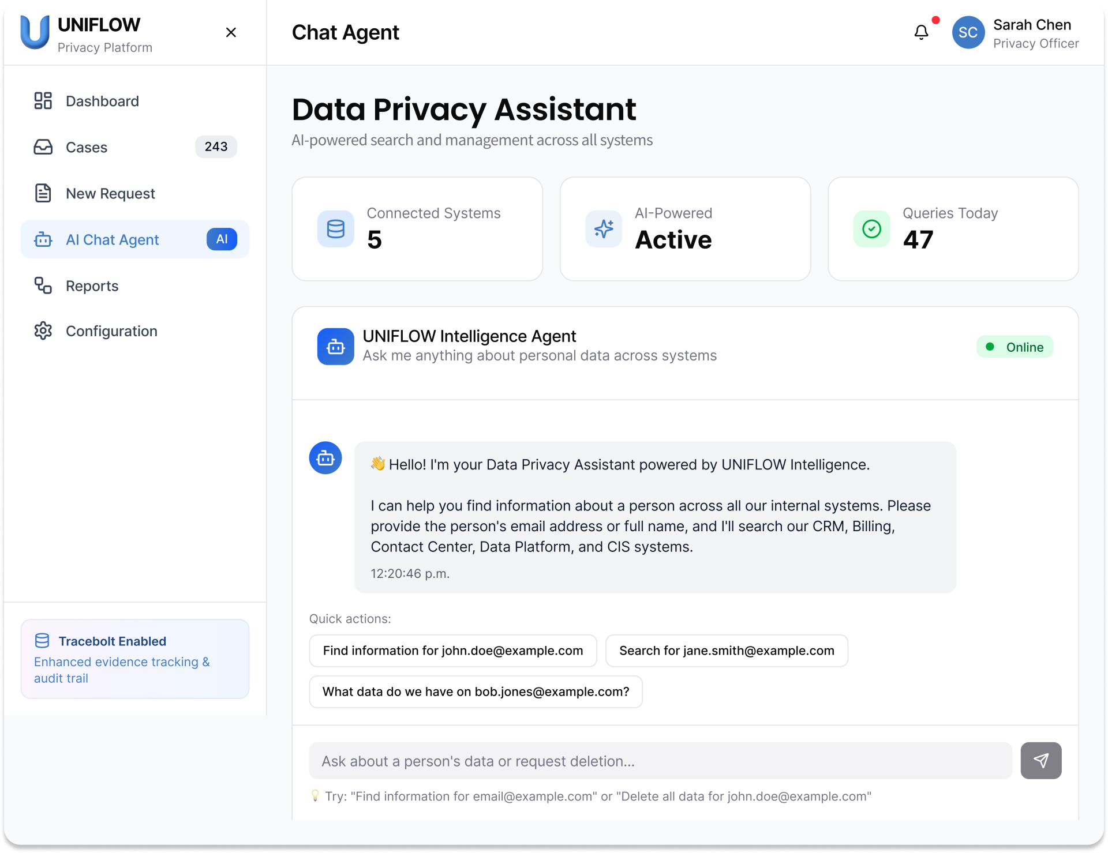The image size is (1108, 853).
Task: Open the Dashboard page
Action: 102,101
